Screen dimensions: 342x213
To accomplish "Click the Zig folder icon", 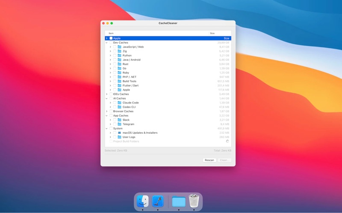I will (x=119, y=51).
